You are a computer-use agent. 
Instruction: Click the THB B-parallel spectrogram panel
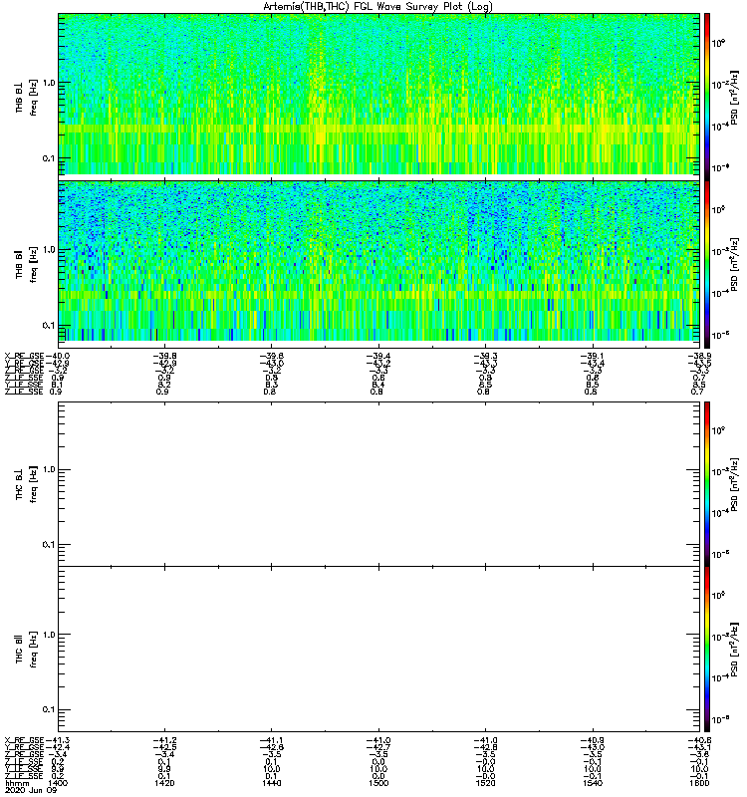378,261
